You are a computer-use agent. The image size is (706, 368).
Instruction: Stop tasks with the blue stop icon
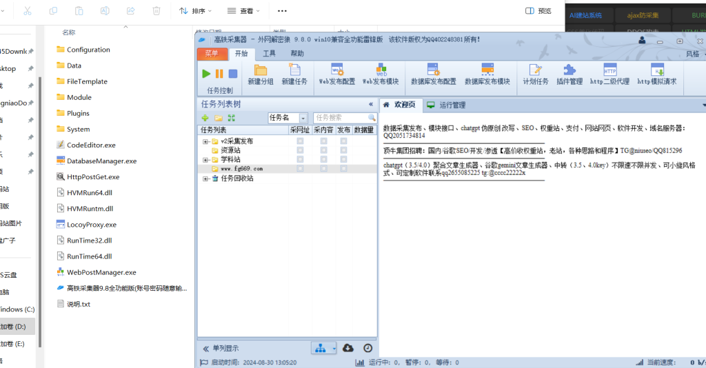[x=233, y=74]
